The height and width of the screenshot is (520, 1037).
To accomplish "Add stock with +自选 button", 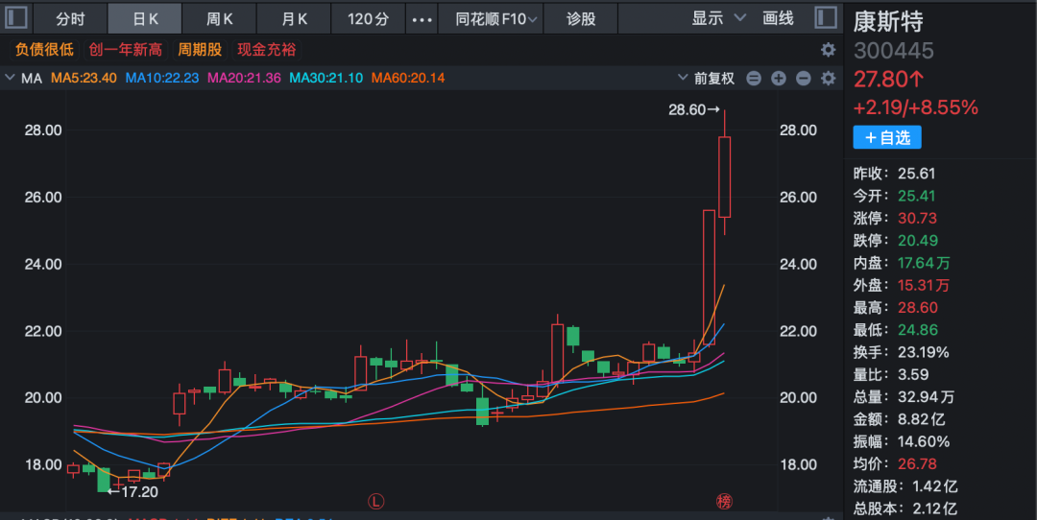I will (x=886, y=138).
